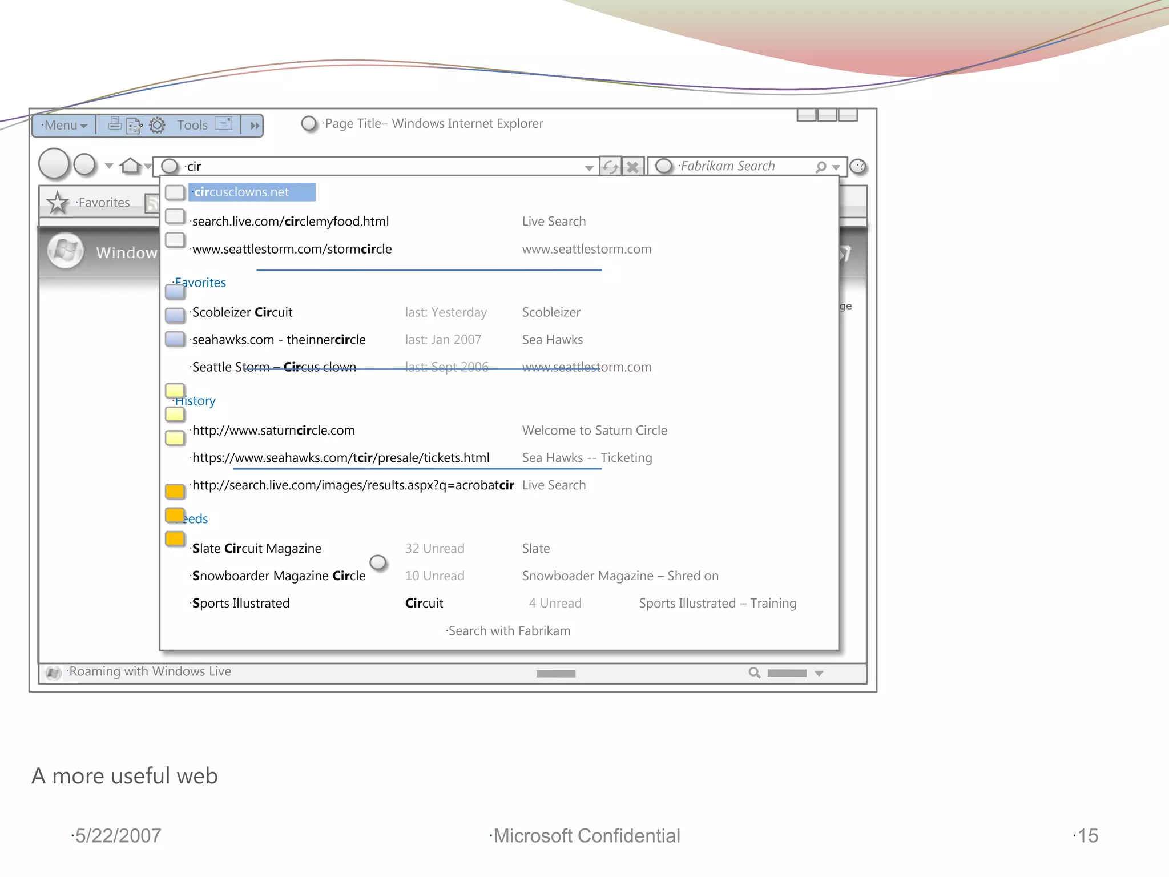Screen dimensions: 1169x877
Task: Click the icon beside circusclowns.net suggestion
Action: tap(175, 192)
